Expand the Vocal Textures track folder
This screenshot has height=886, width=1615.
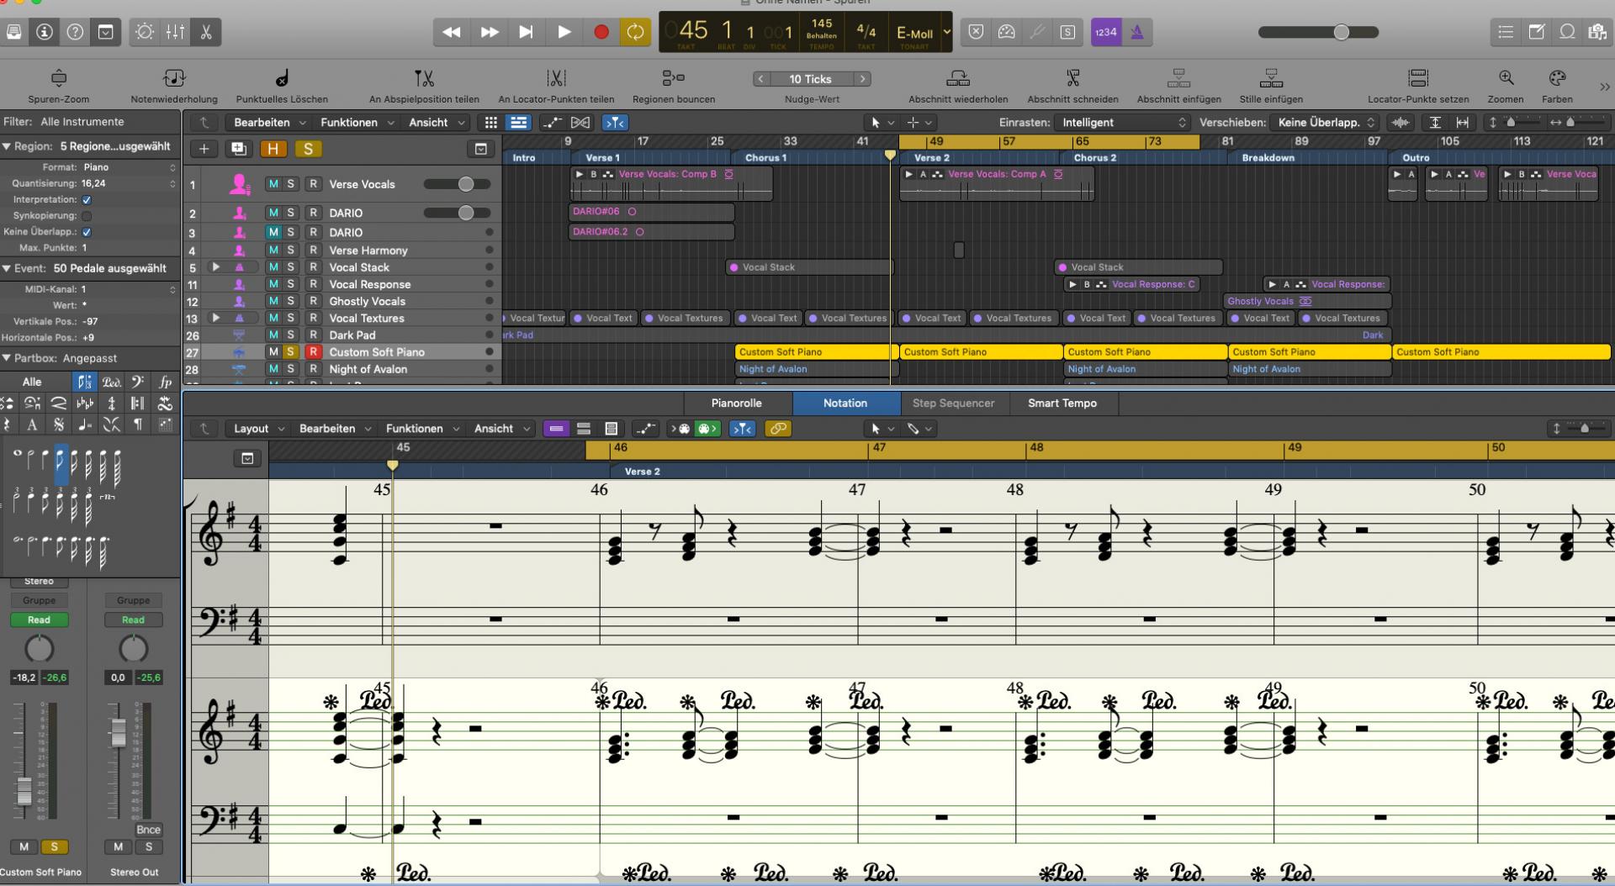216,318
